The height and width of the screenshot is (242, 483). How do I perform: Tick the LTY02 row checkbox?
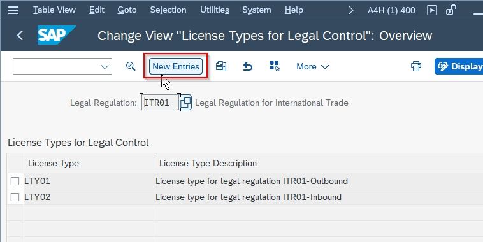click(15, 197)
